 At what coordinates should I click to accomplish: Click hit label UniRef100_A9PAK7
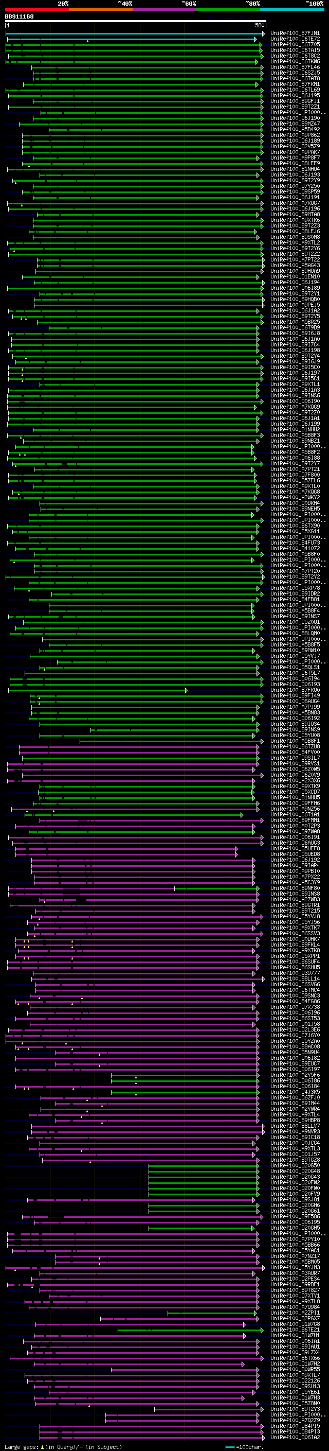click(295, 152)
